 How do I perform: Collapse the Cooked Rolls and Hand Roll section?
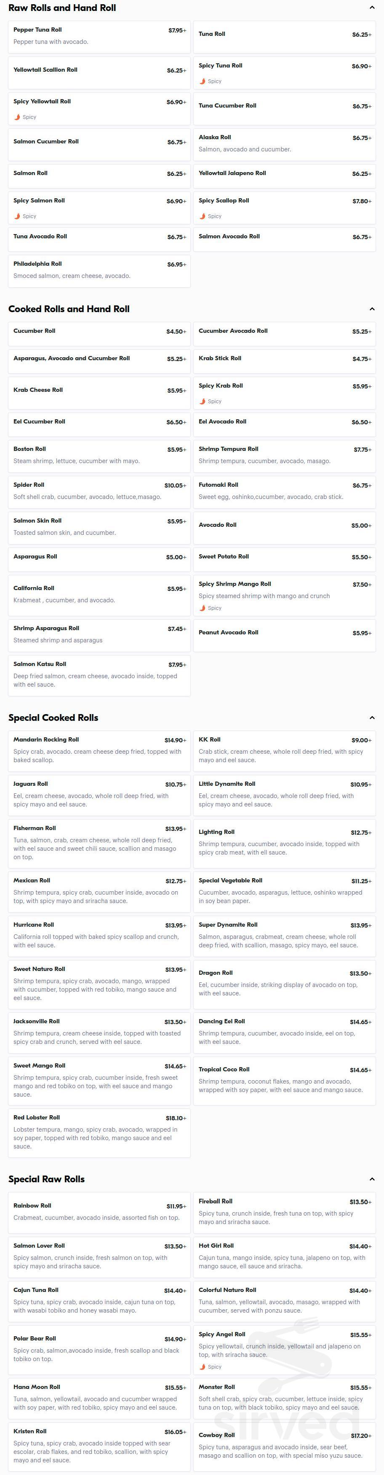pos(372,309)
